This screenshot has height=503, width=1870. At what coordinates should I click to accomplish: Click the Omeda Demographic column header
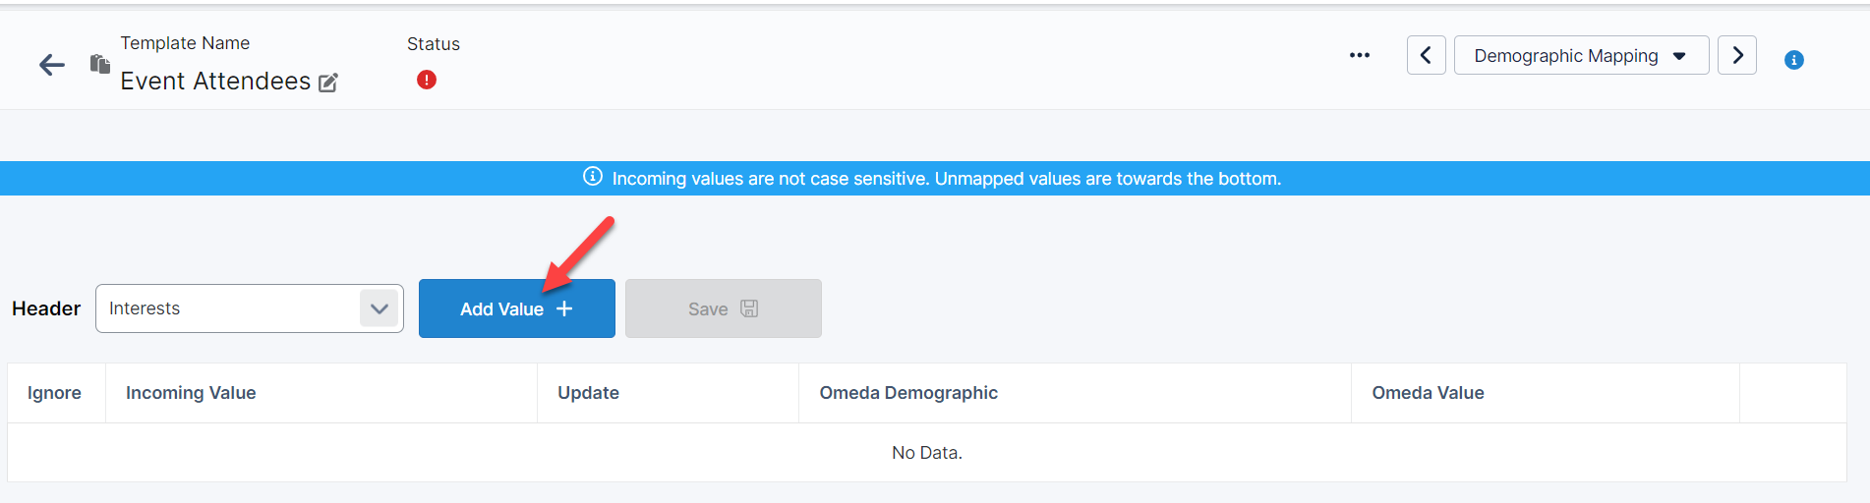tap(908, 393)
